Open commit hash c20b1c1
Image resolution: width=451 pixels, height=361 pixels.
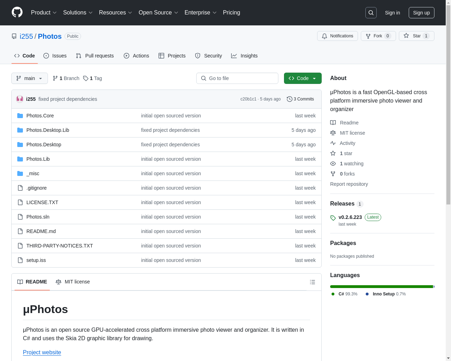pos(248,99)
